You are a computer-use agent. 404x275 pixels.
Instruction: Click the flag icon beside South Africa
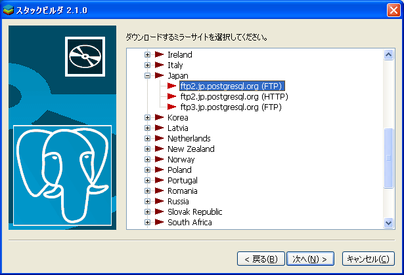(159, 222)
